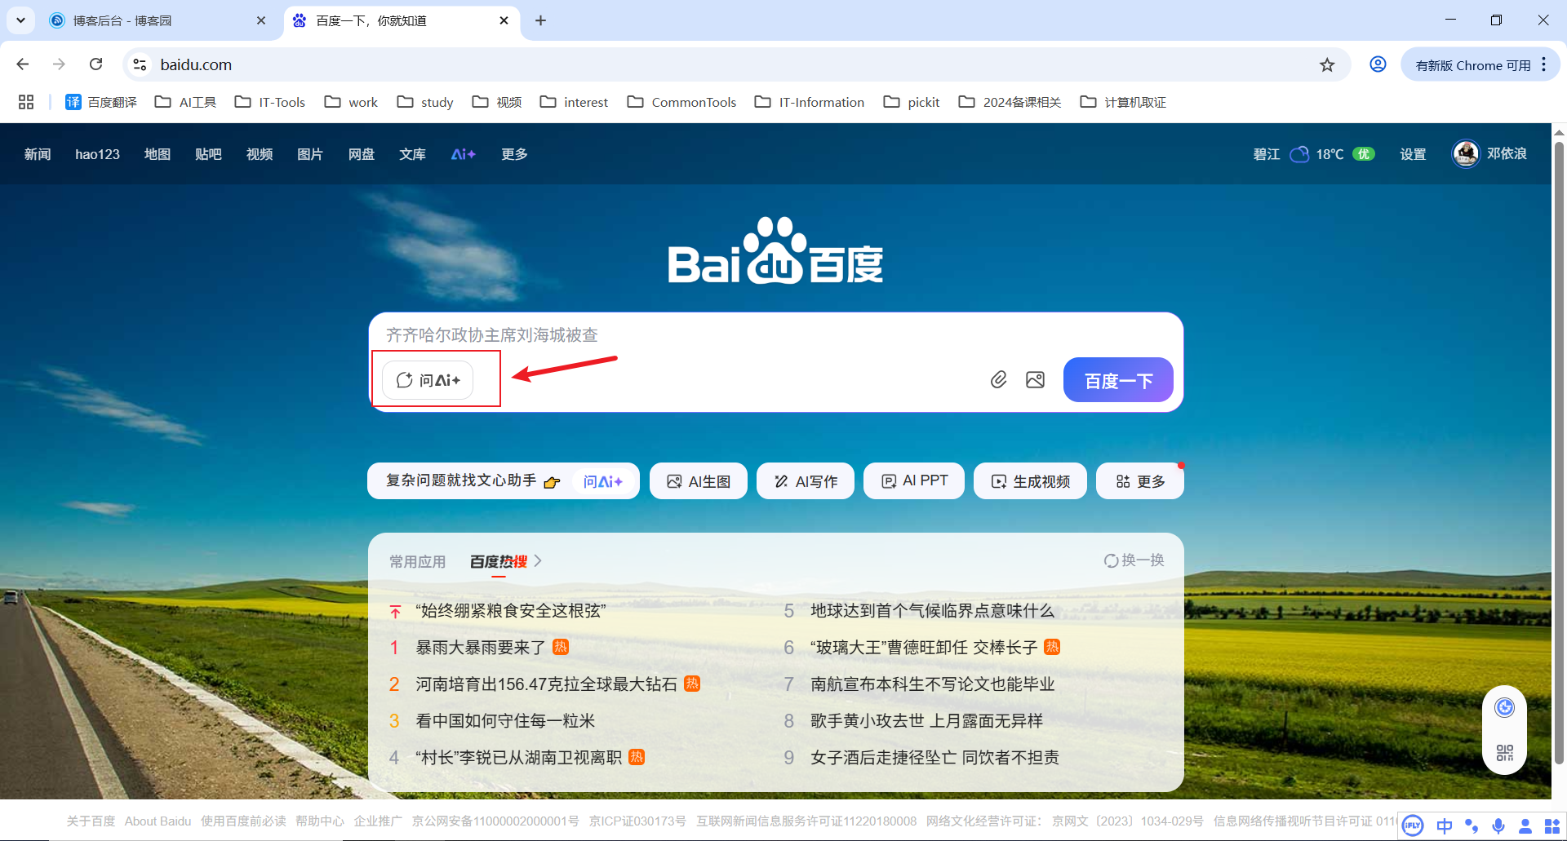Open the 百度热搜 tab
Image resolution: width=1567 pixels, height=841 pixels.
499,561
